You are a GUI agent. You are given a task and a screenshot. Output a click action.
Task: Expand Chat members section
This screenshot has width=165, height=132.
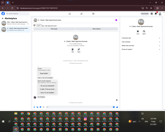(x=141, y=42)
